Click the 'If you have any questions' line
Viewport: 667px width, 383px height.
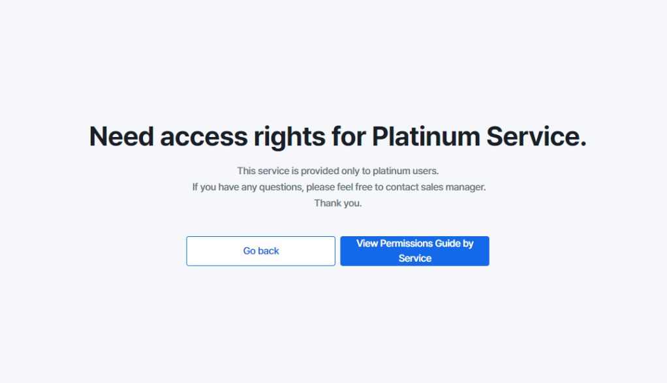[339, 187]
